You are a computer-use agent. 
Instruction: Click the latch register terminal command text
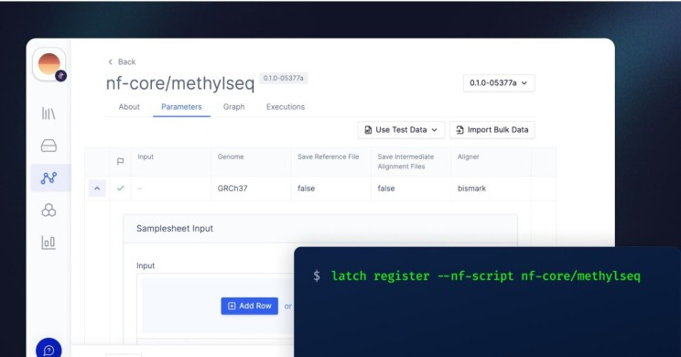[485, 276]
